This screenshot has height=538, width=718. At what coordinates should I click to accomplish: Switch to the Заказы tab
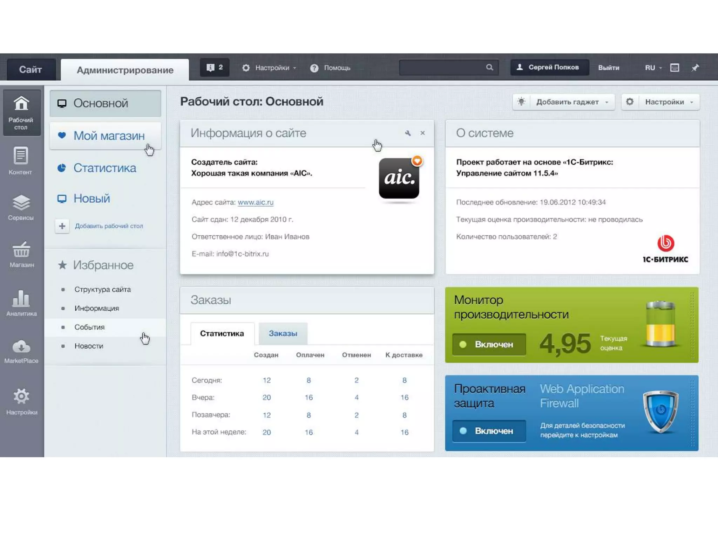coord(283,333)
